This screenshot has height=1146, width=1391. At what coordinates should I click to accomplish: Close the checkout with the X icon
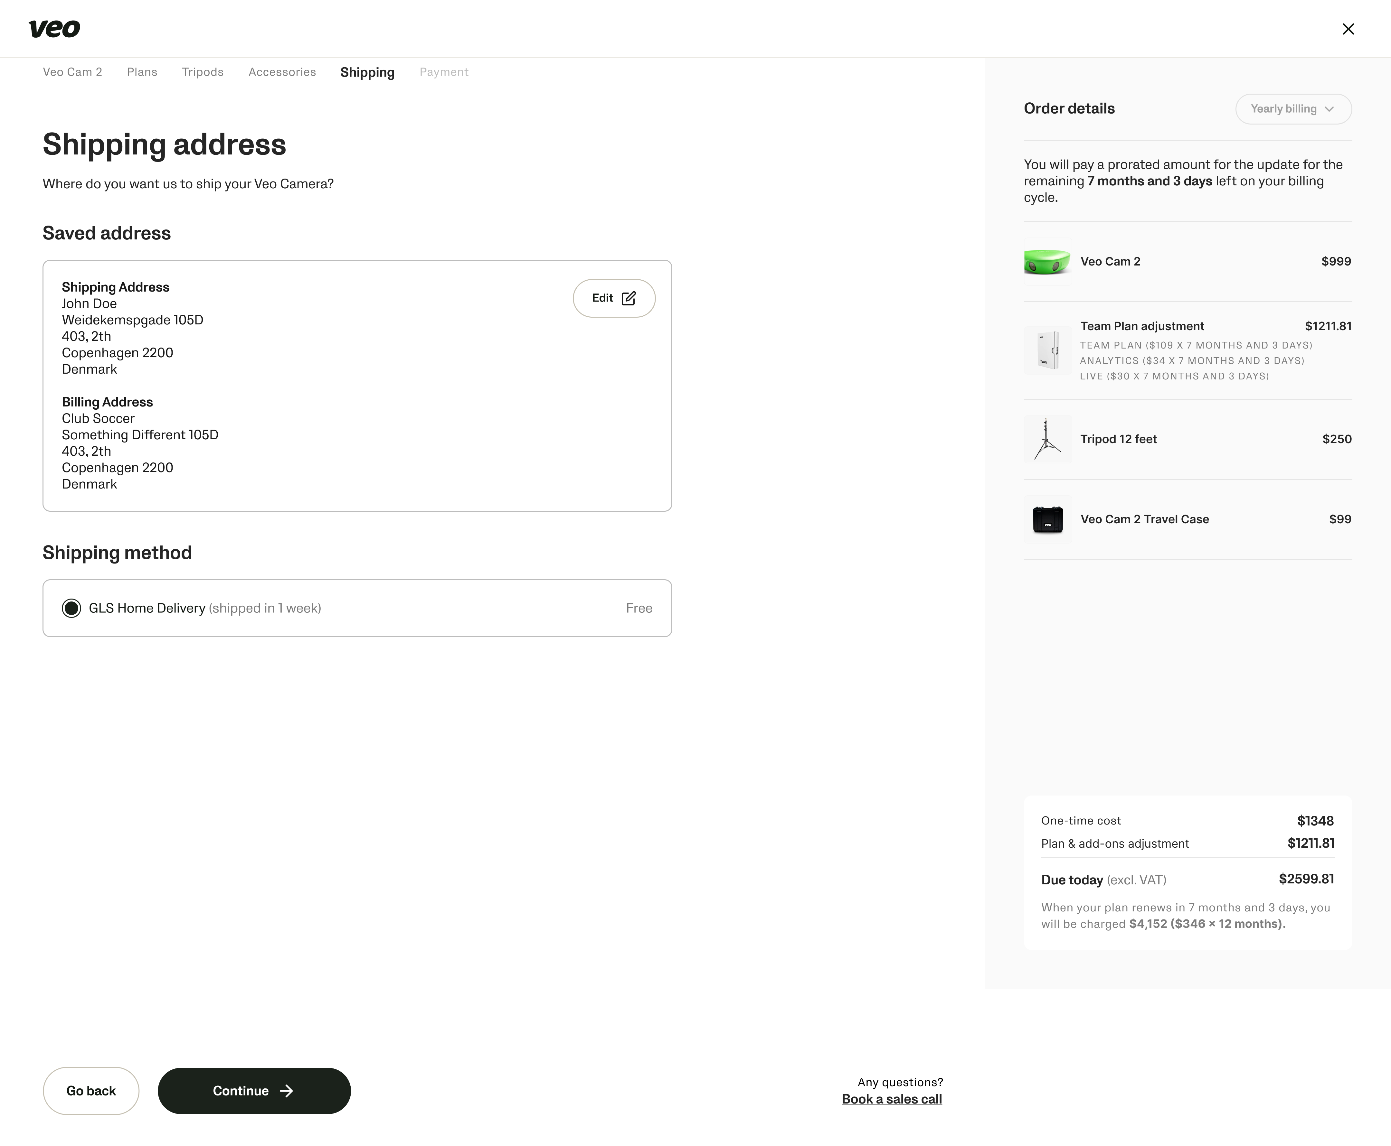pos(1348,29)
